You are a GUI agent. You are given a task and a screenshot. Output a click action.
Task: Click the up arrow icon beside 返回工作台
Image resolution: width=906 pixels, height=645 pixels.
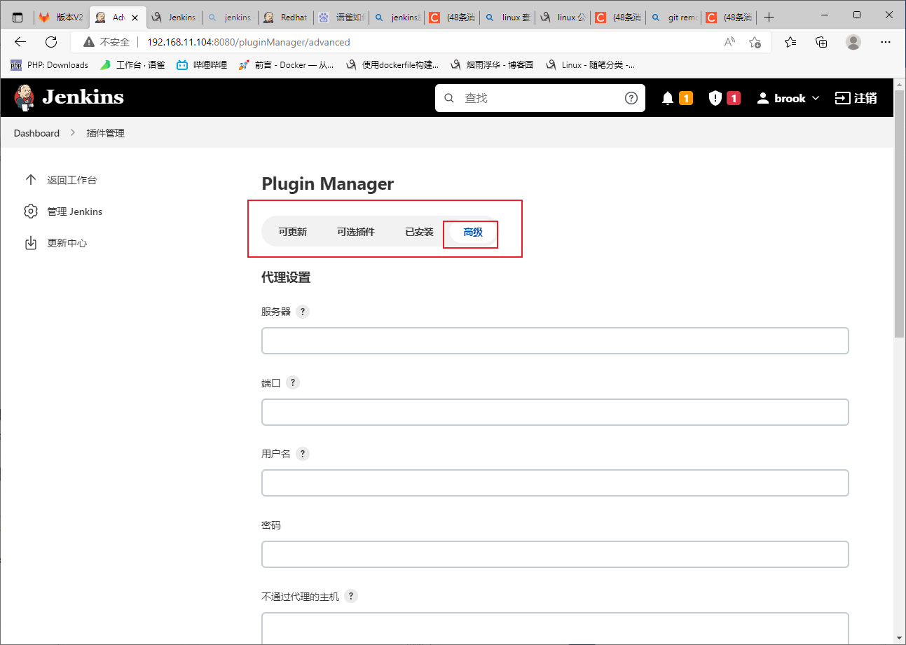(x=31, y=180)
